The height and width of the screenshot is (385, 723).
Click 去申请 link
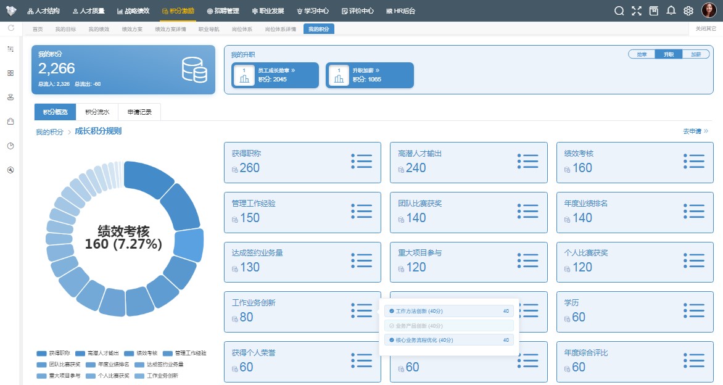(695, 131)
